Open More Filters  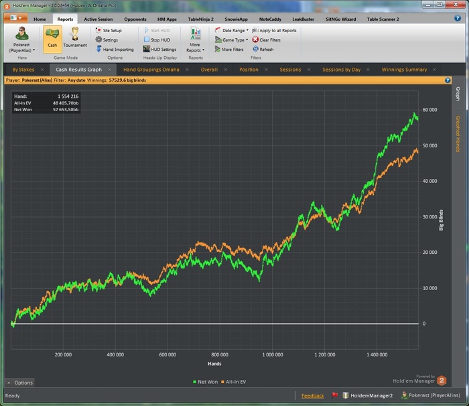coord(229,50)
